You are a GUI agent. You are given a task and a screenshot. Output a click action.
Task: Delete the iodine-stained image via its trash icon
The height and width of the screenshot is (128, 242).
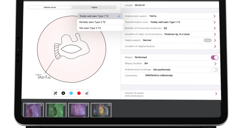click(109, 105)
